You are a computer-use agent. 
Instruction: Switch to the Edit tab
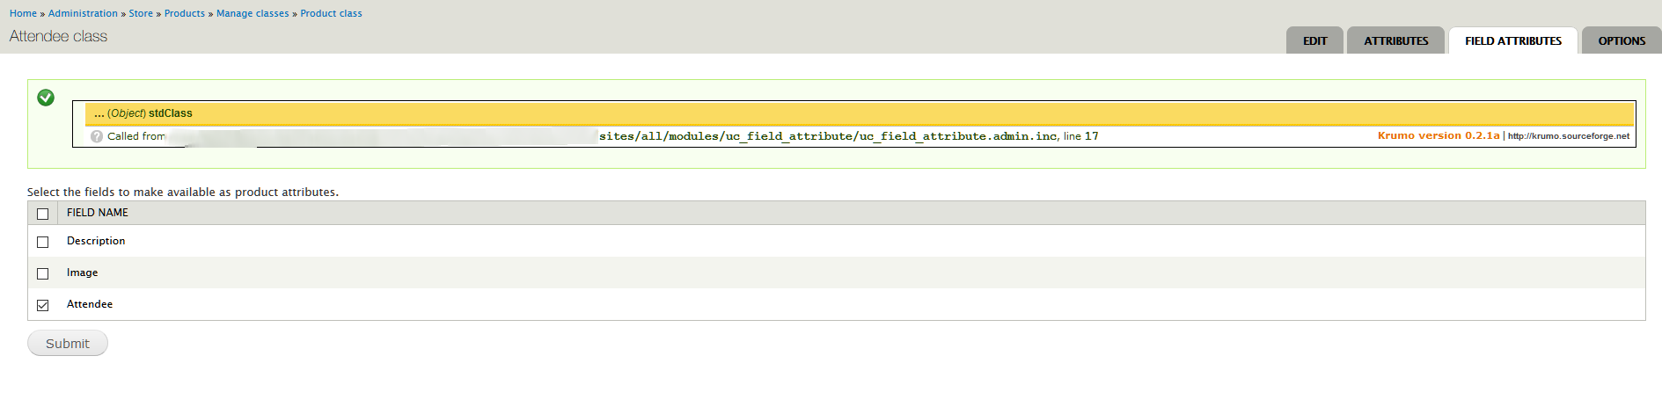click(1314, 41)
